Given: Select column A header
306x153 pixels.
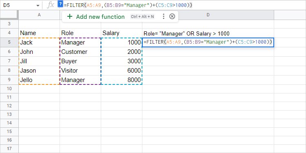Looking at the screenshot, I should (x=39, y=15).
